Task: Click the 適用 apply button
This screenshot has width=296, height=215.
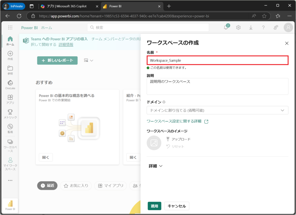Action: (154, 206)
